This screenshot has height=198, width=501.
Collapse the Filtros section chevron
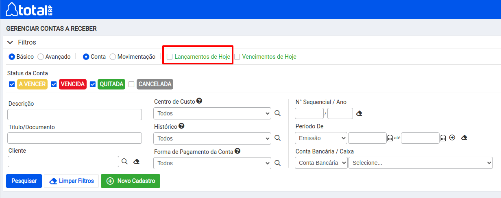pyautogui.click(x=10, y=42)
